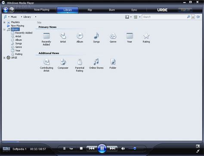The image size is (204, 156).
Task: Click the playback seek bar
Action: [x=102, y=142]
